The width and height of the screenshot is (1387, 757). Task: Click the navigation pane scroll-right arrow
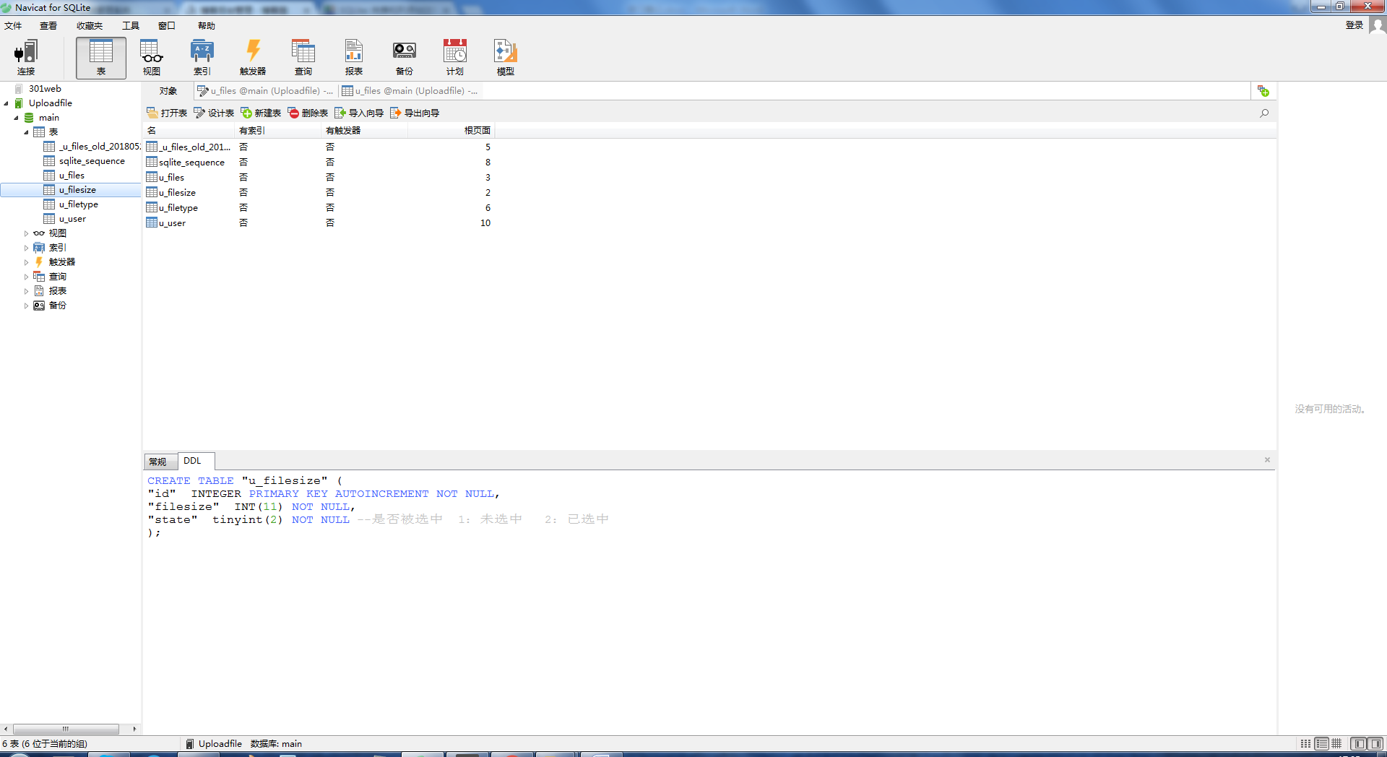134,729
